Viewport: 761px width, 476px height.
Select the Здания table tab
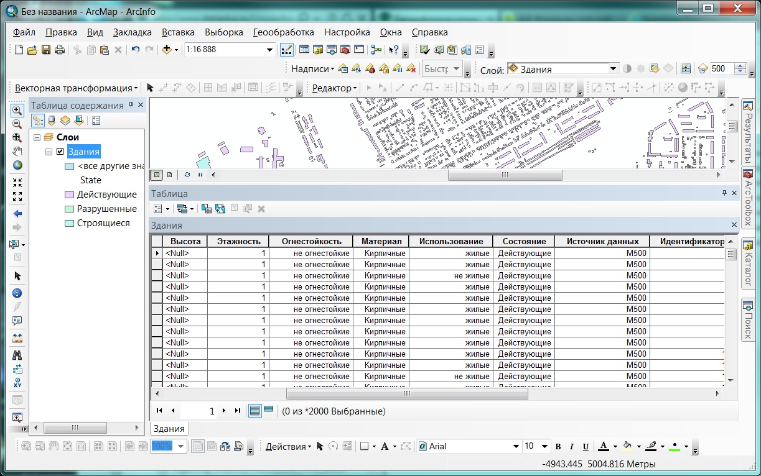(x=169, y=429)
